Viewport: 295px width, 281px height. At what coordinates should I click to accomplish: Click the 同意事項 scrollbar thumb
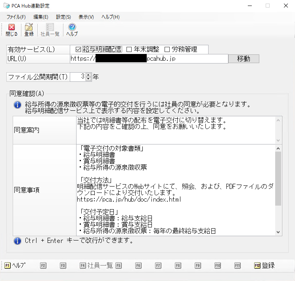coord(278,179)
